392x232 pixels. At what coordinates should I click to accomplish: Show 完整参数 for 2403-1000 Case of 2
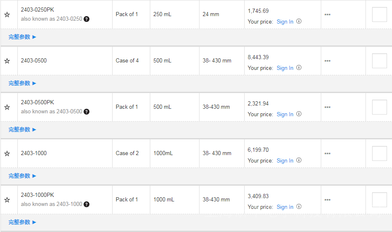pos(22,176)
